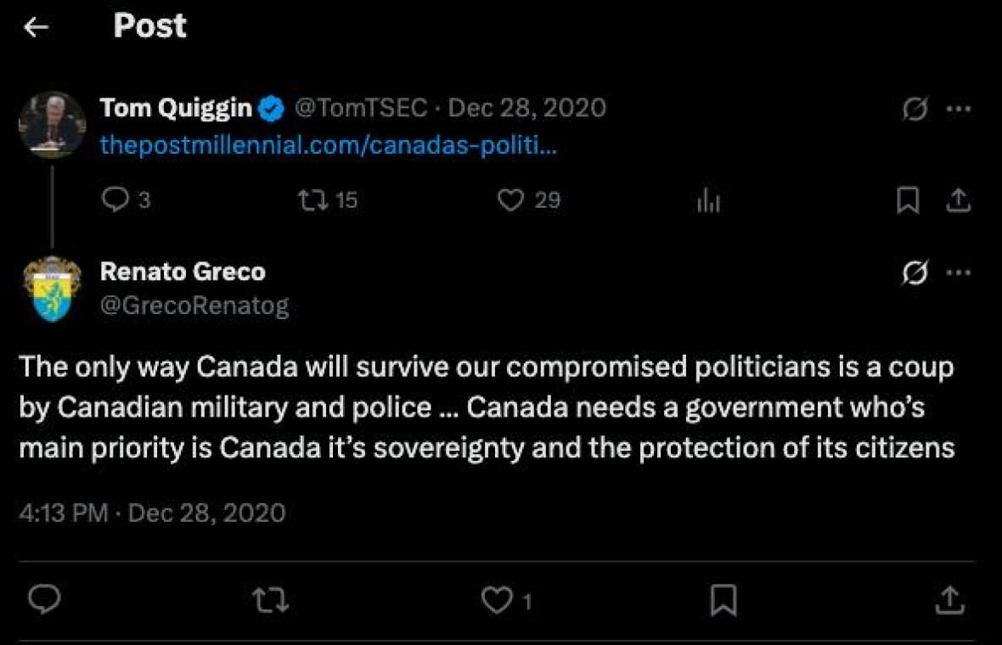1002x645 pixels.
Task: Bookmark Renato Greco's reply
Action: coord(724,601)
